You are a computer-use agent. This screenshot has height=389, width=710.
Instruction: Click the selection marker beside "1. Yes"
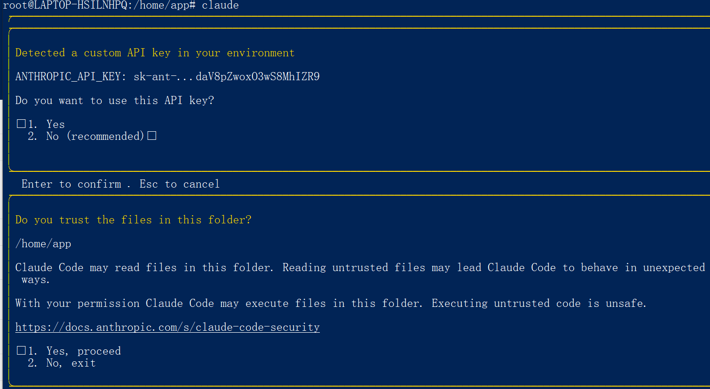(x=21, y=124)
